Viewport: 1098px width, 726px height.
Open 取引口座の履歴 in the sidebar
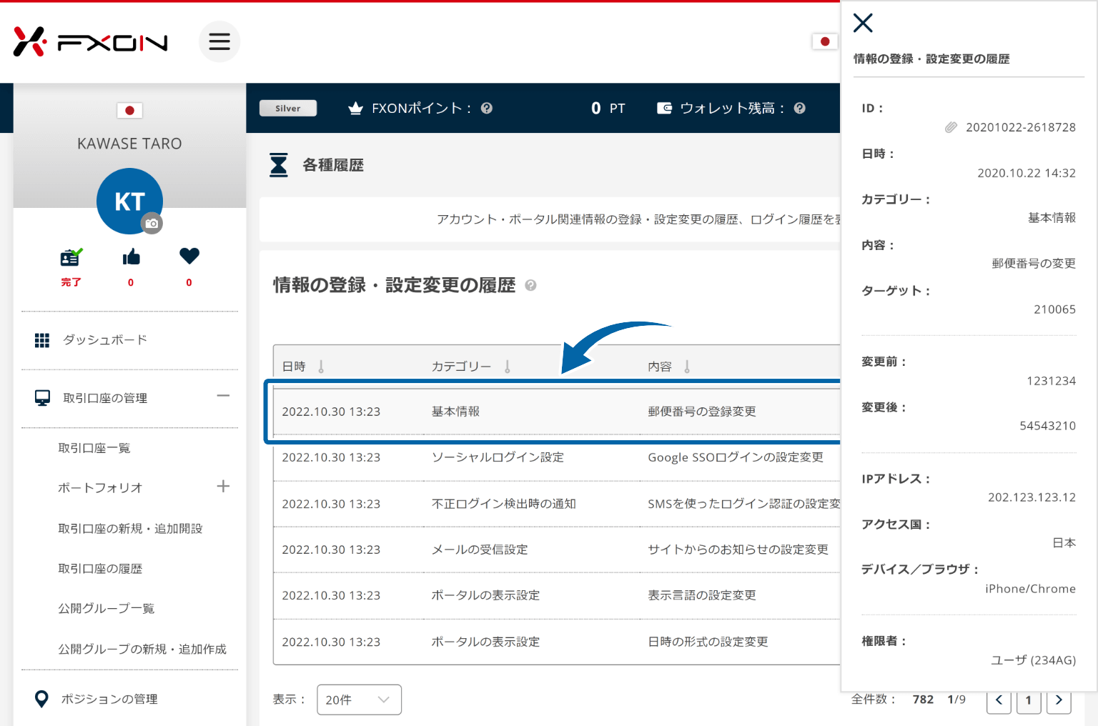coord(100,569)
